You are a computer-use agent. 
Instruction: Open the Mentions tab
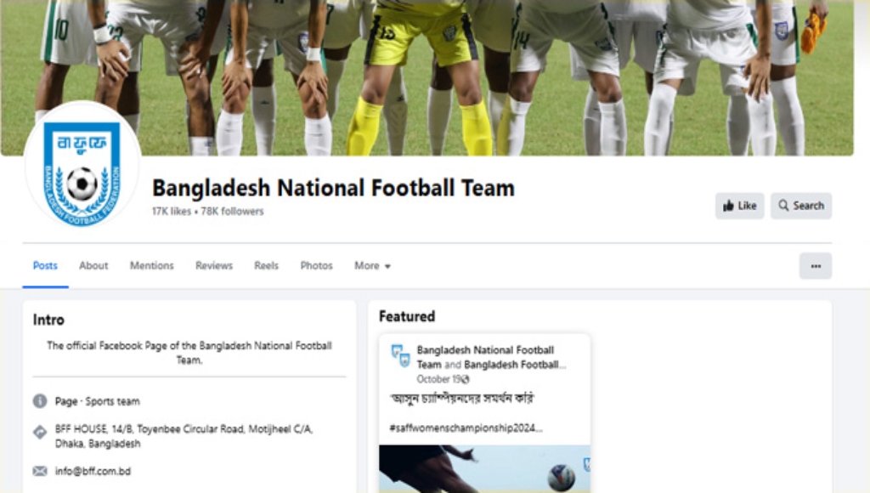(x=151, y=266)
